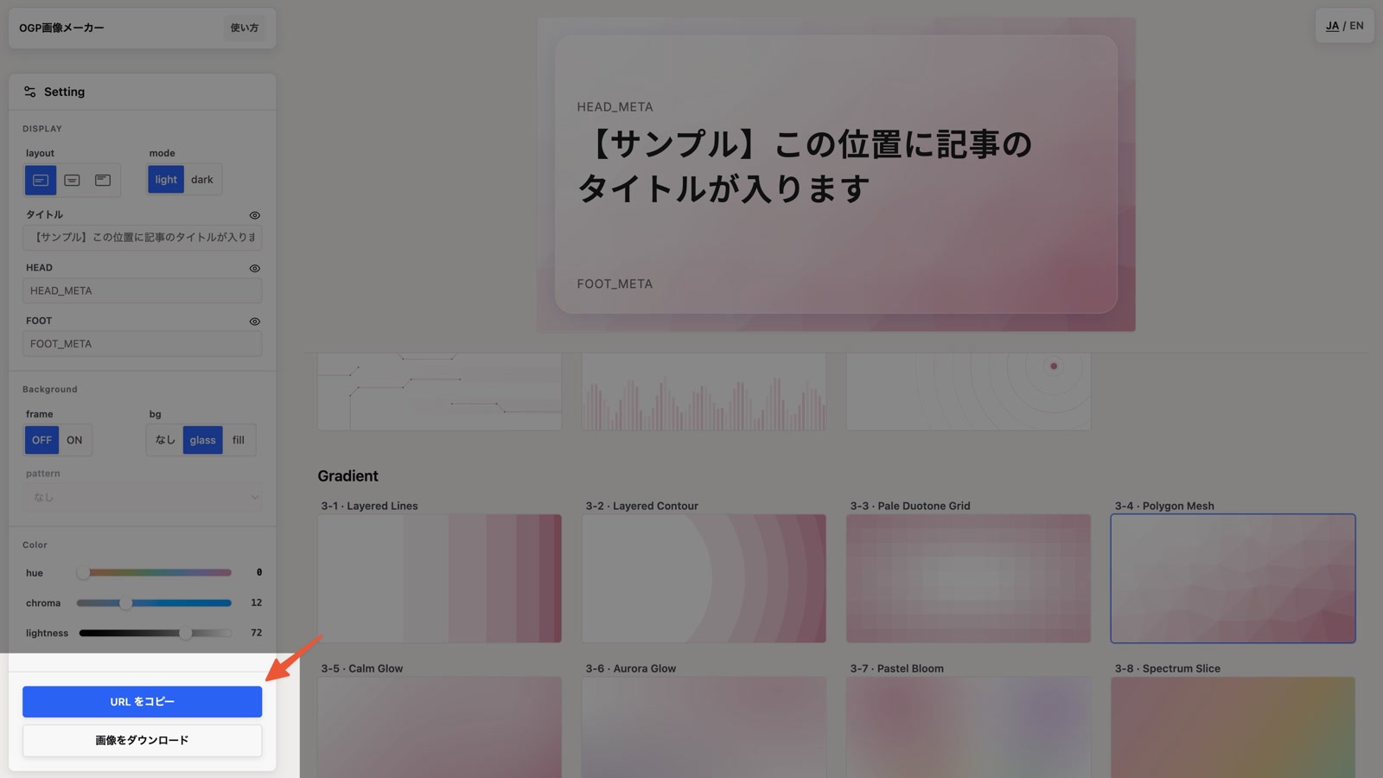
Task: Choose glass background option
Action: click(202, 440)
